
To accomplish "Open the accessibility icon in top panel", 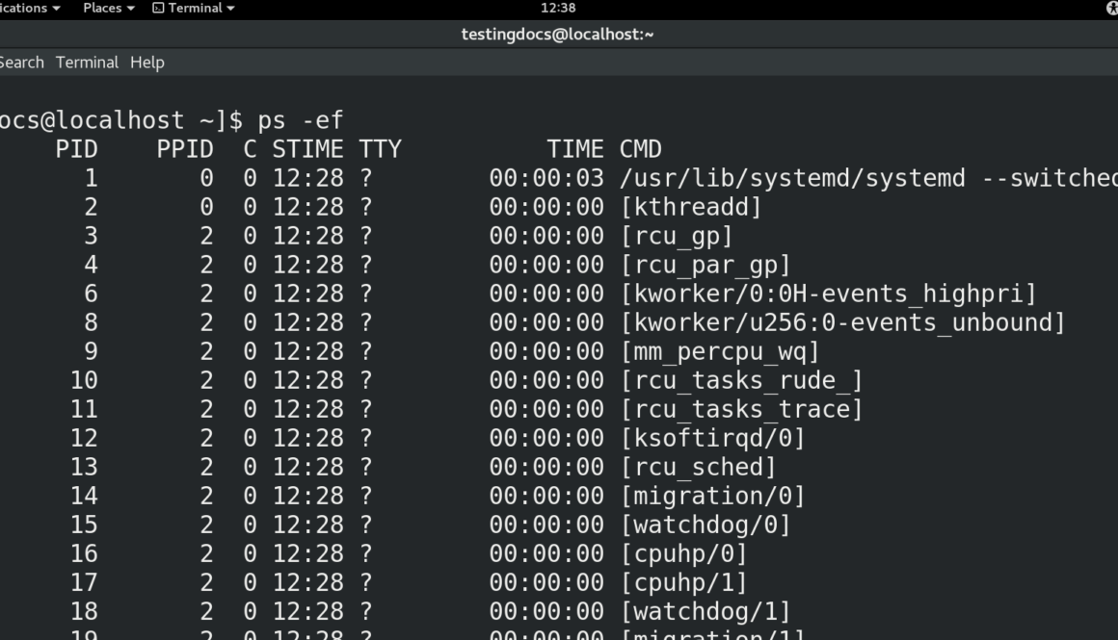I will tap(1112, 9).
